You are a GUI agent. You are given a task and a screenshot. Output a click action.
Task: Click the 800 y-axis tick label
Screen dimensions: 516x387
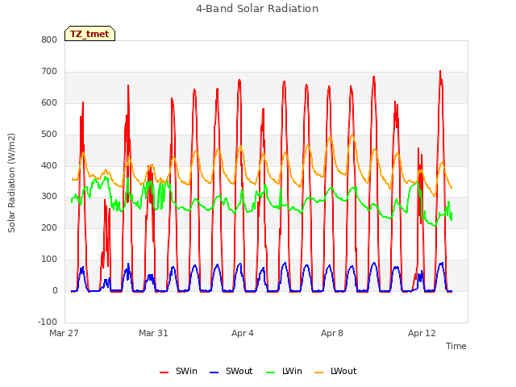tap(49, 40)
